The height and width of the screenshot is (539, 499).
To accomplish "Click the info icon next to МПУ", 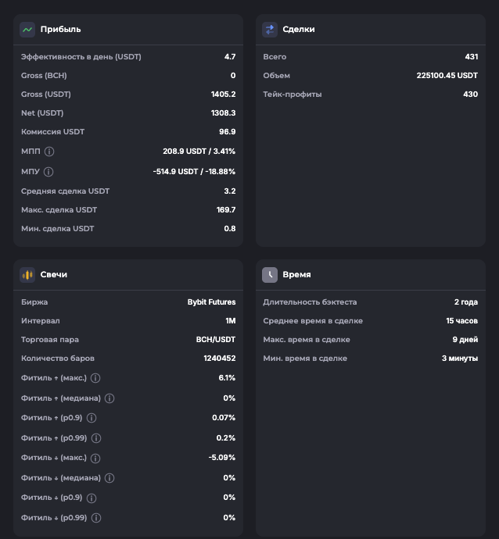I will pos(48,172).
